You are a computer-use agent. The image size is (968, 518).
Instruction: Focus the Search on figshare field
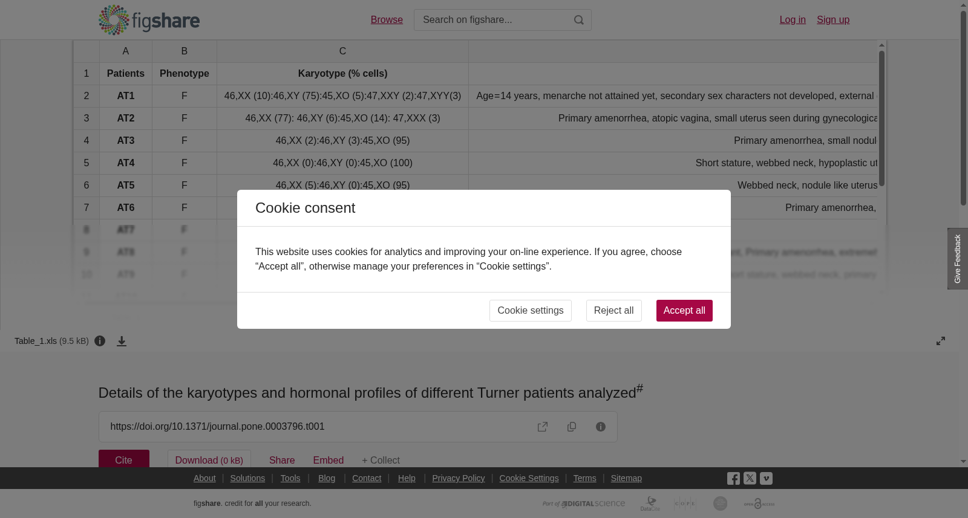click(493, 20)
